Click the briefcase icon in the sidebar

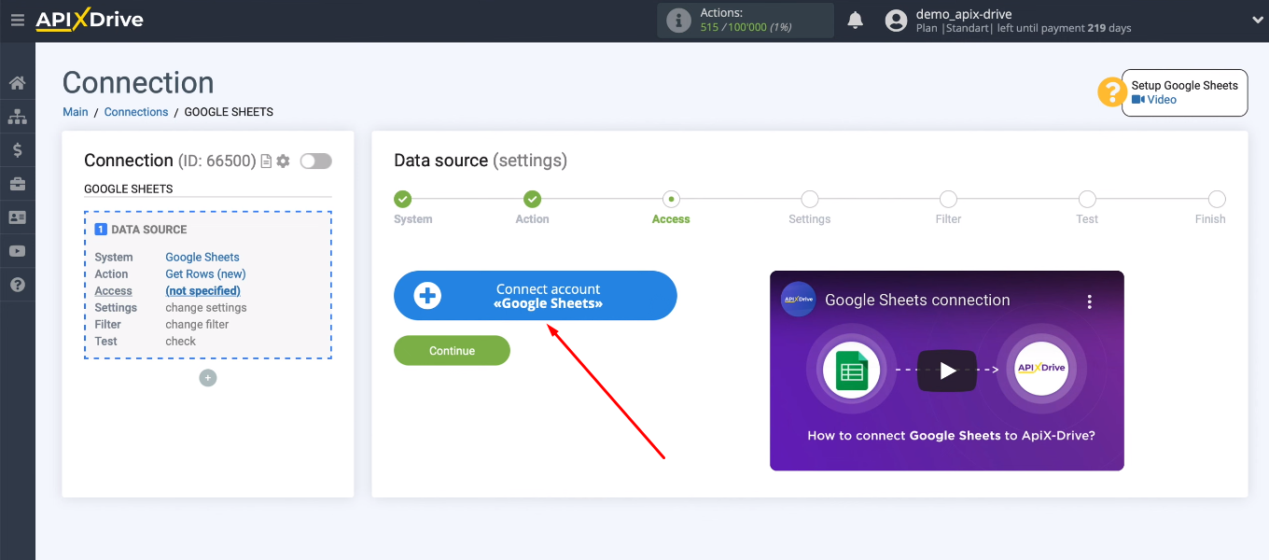(x=17, y=183)
